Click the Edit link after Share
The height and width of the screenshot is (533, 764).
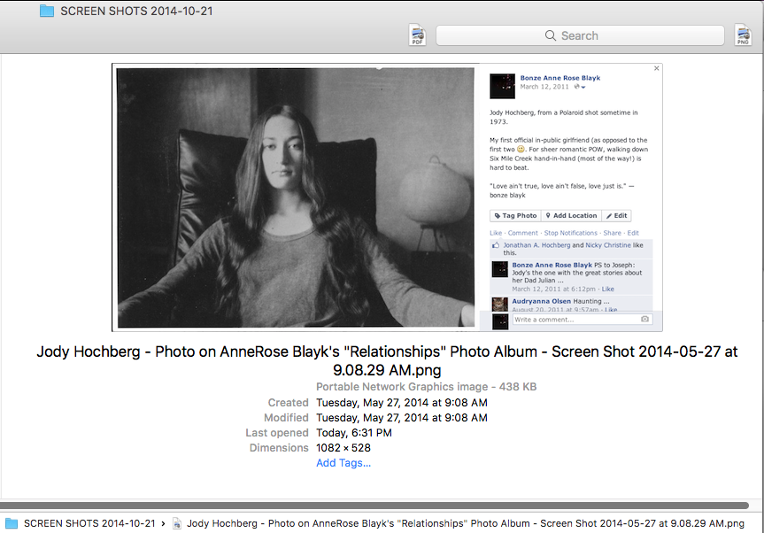633,233
